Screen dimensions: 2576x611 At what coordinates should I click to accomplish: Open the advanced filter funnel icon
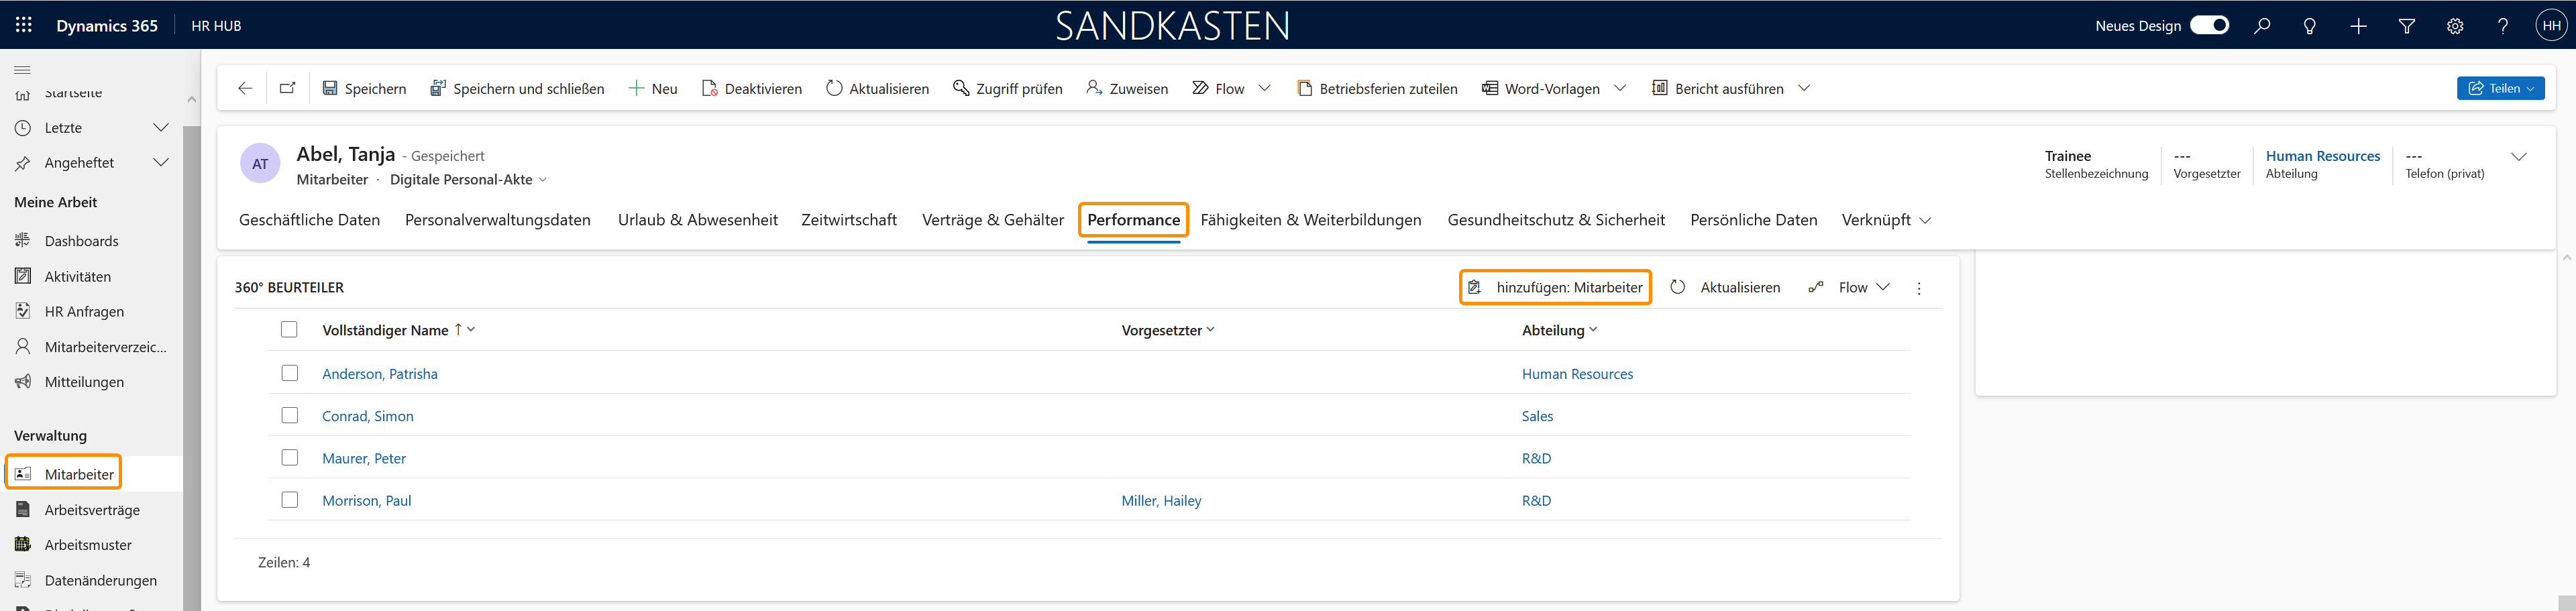pyautogui.click(x=2406, y=26)
